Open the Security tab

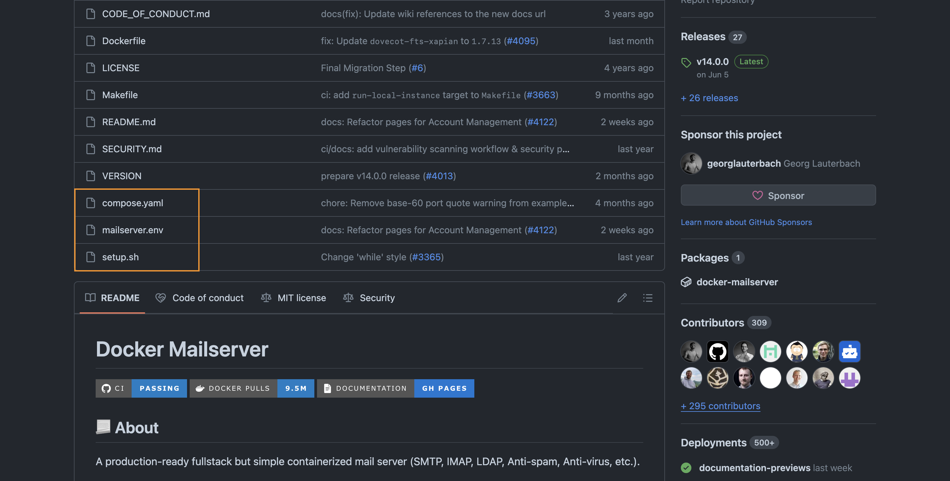[x=377, y=297]
